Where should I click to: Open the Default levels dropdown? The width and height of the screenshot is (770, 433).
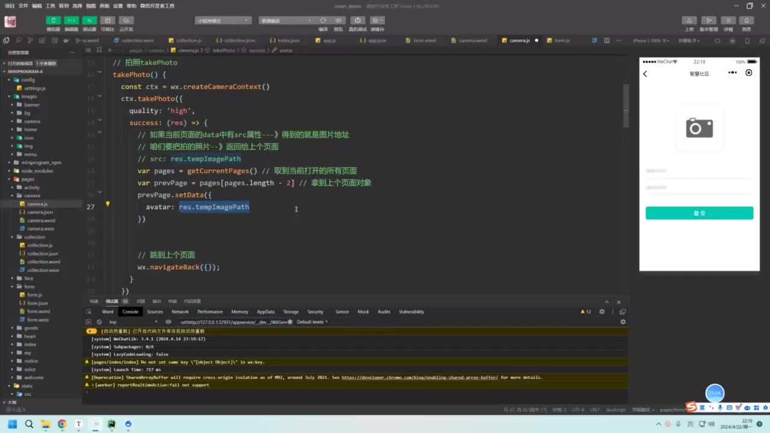click(x=312, y=322)
